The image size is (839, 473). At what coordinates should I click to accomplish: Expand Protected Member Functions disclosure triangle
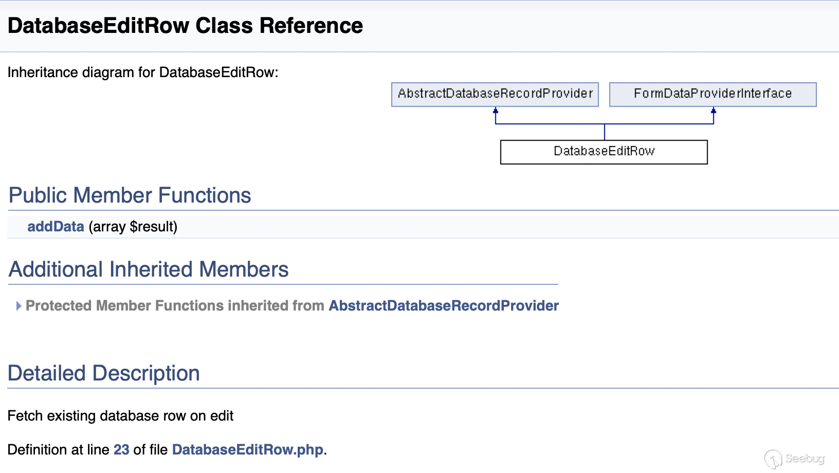tap(19, 306)
